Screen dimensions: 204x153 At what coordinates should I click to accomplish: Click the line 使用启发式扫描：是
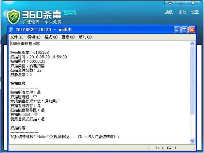(x=28, y=119)
